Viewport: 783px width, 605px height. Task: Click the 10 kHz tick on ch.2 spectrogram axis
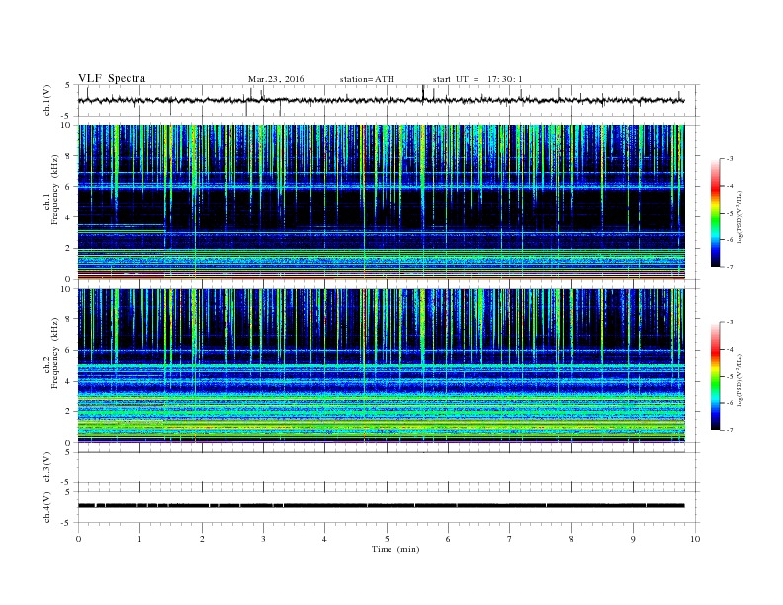point(67,289)
